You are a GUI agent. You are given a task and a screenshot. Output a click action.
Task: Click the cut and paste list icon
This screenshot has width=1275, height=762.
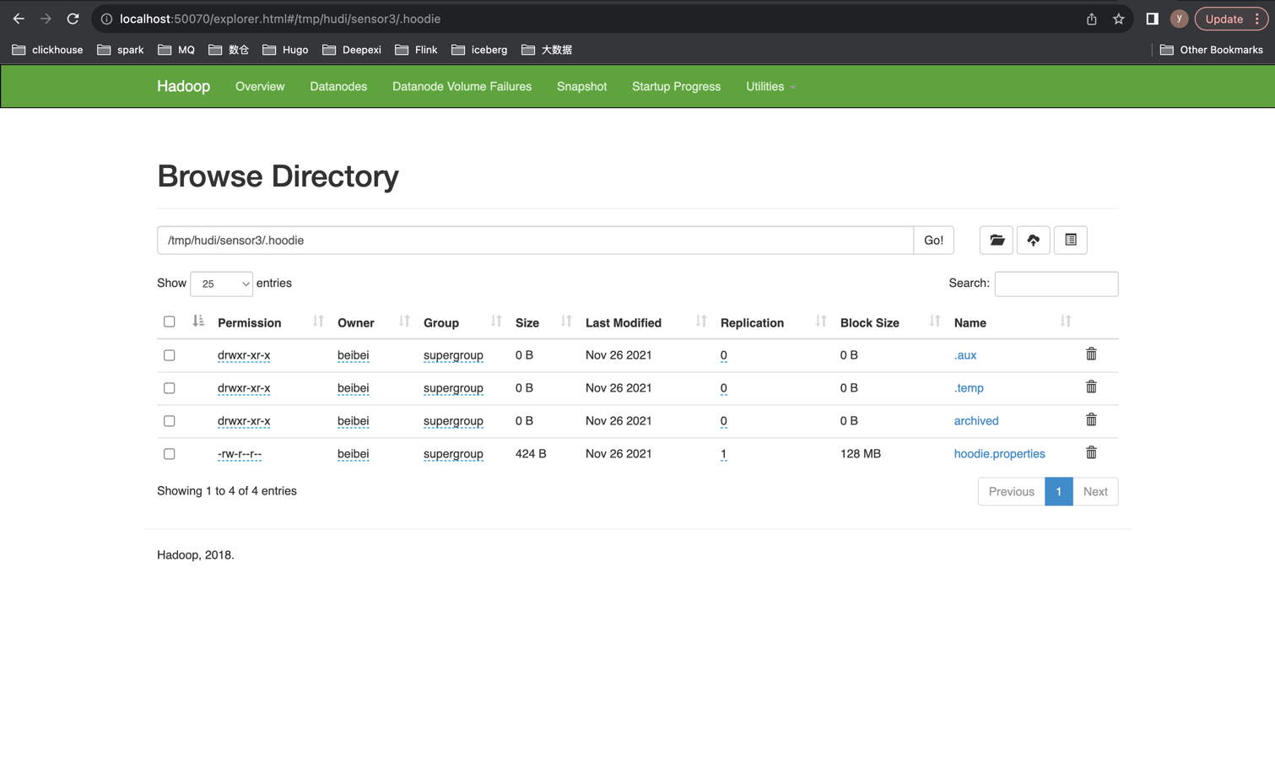1071,240
